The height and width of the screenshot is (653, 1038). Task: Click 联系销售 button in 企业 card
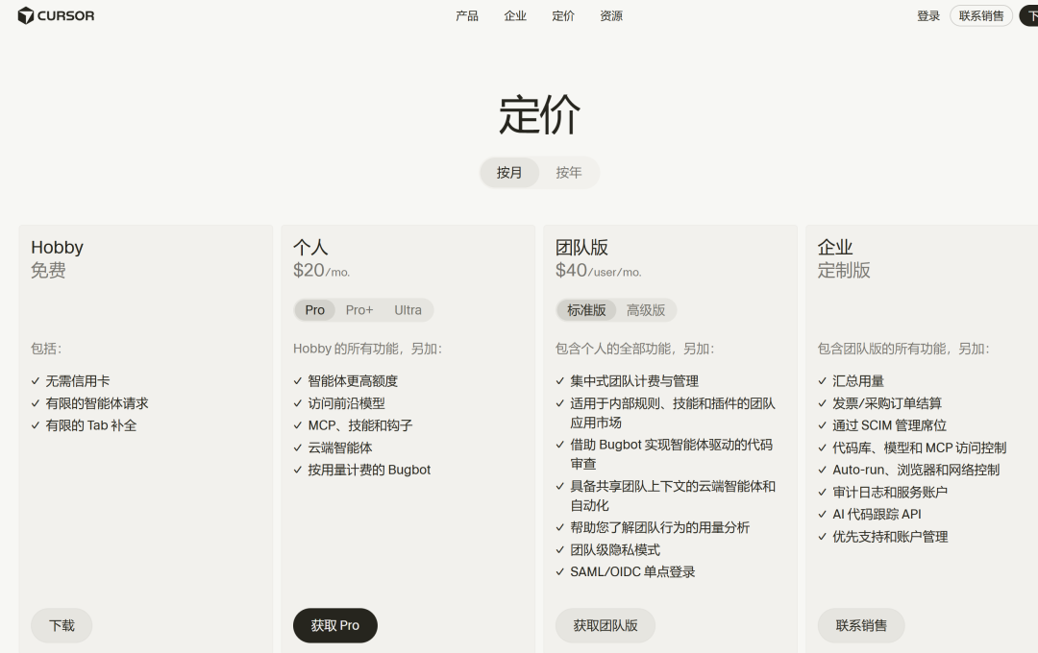point(860,625)
